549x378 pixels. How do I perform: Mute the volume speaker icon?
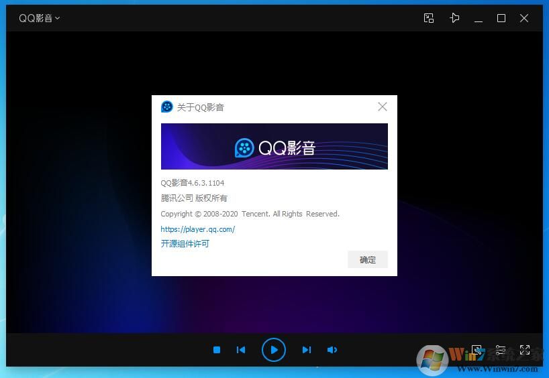point(332,350)
